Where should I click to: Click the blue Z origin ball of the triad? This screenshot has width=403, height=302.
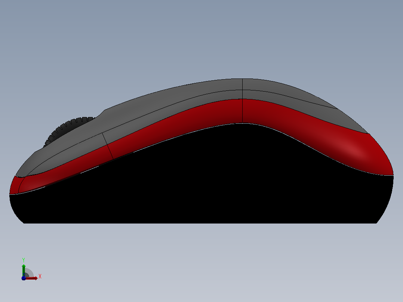24,278
